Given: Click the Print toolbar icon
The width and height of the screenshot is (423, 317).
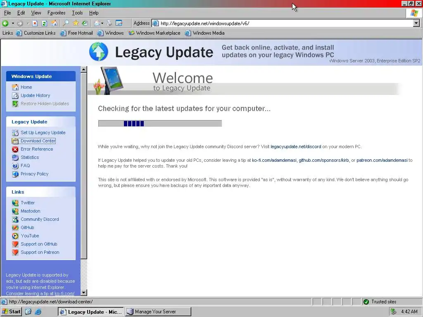Looking at the screenshot, I should (109, 24).
